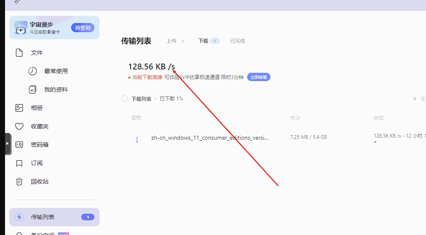The width and height of the screenshot is (426, 235).
Task: Click the 名称 column header
Action: click(136, 118)
